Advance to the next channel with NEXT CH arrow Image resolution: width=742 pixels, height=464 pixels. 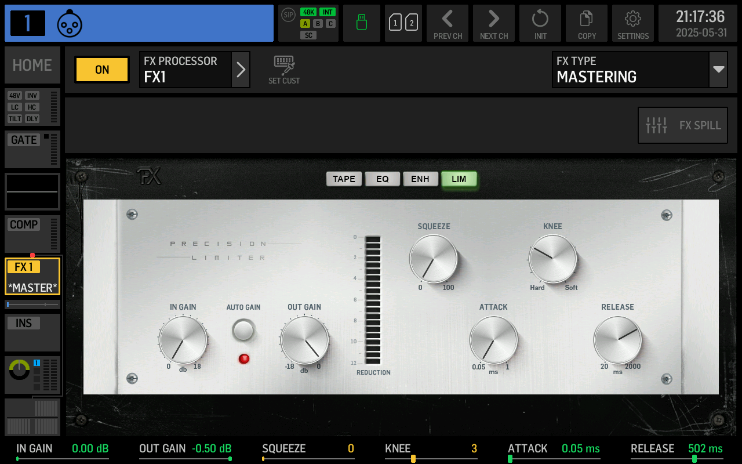(x=493, y=23)
